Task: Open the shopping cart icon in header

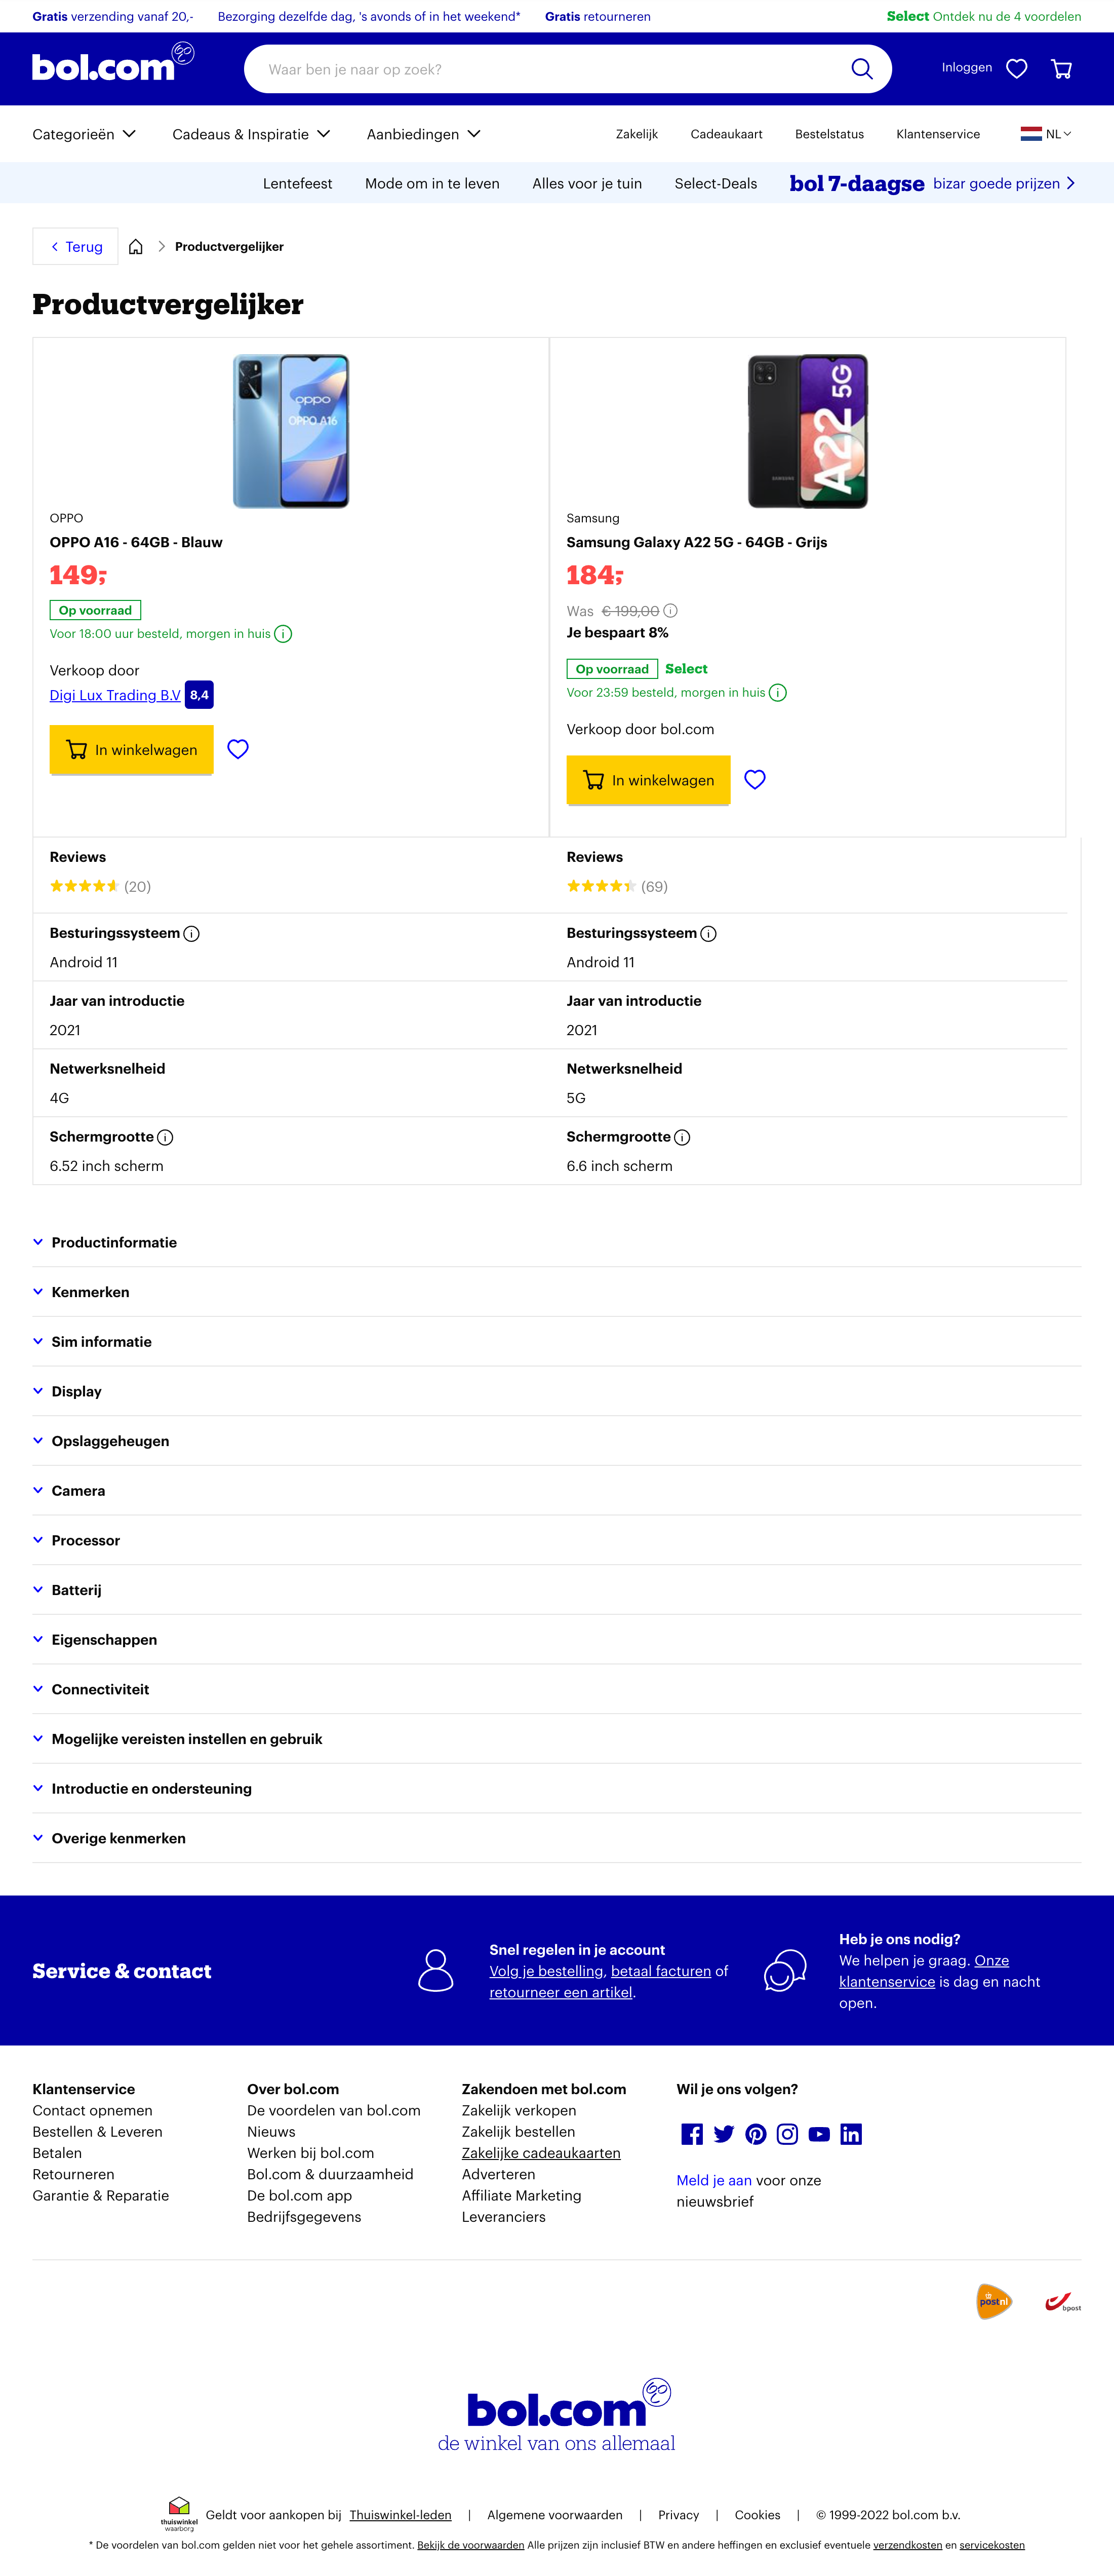Action: pyautogui.click(x=1061, y=69)
